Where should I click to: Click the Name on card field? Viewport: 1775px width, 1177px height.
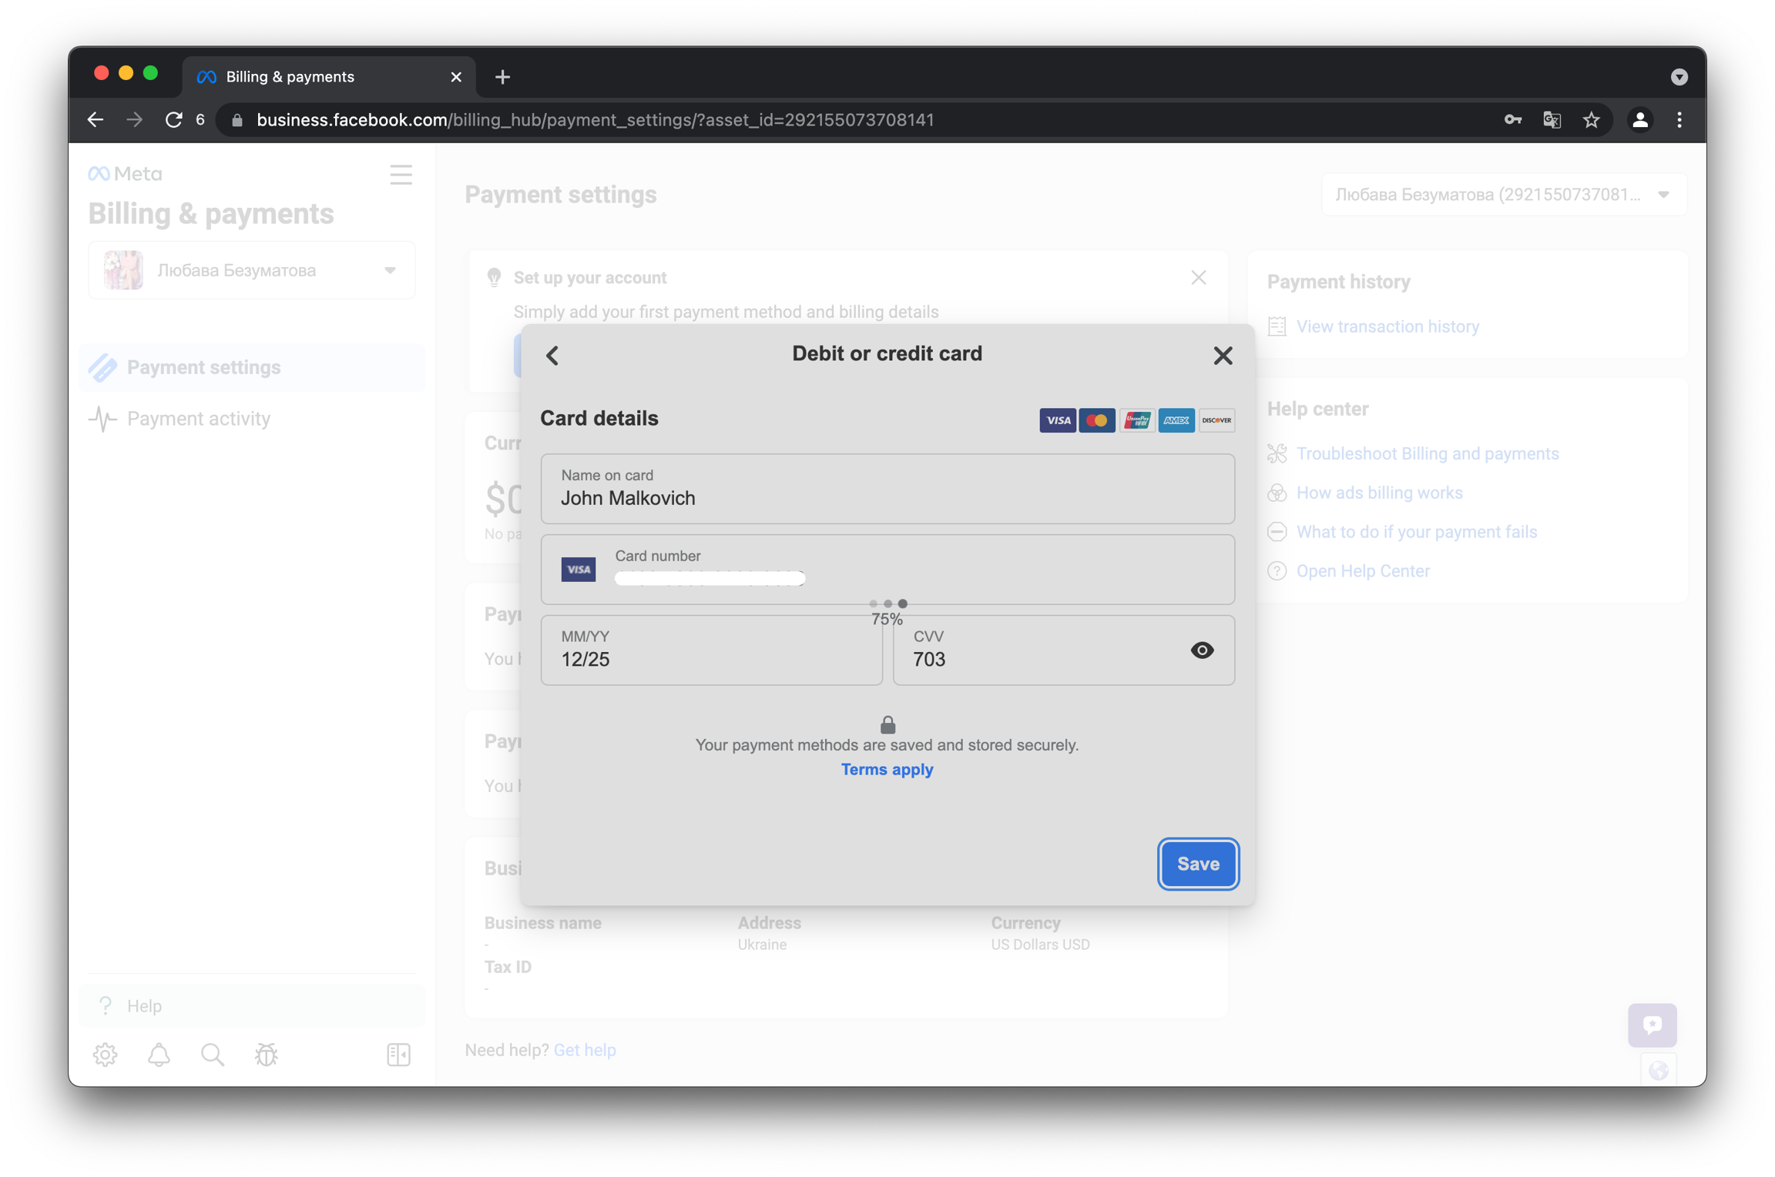(x=887, y=490)
